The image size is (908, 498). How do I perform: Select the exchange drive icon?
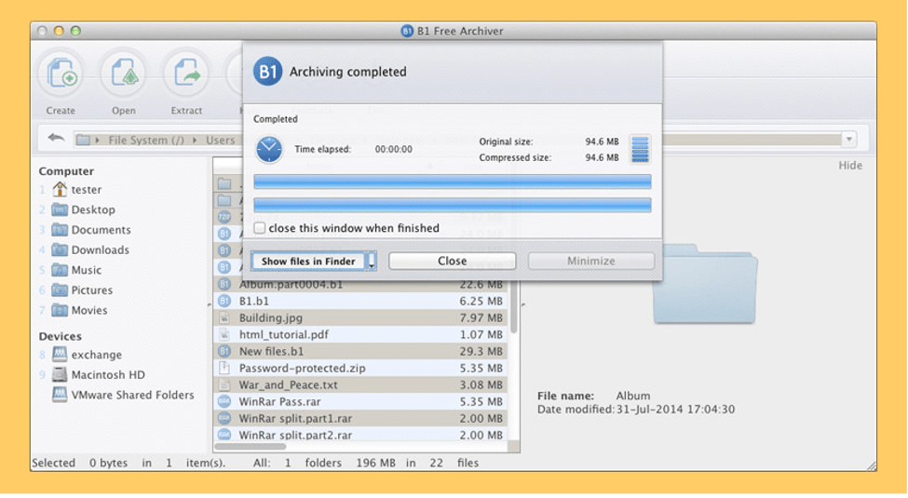coord(60,355)
